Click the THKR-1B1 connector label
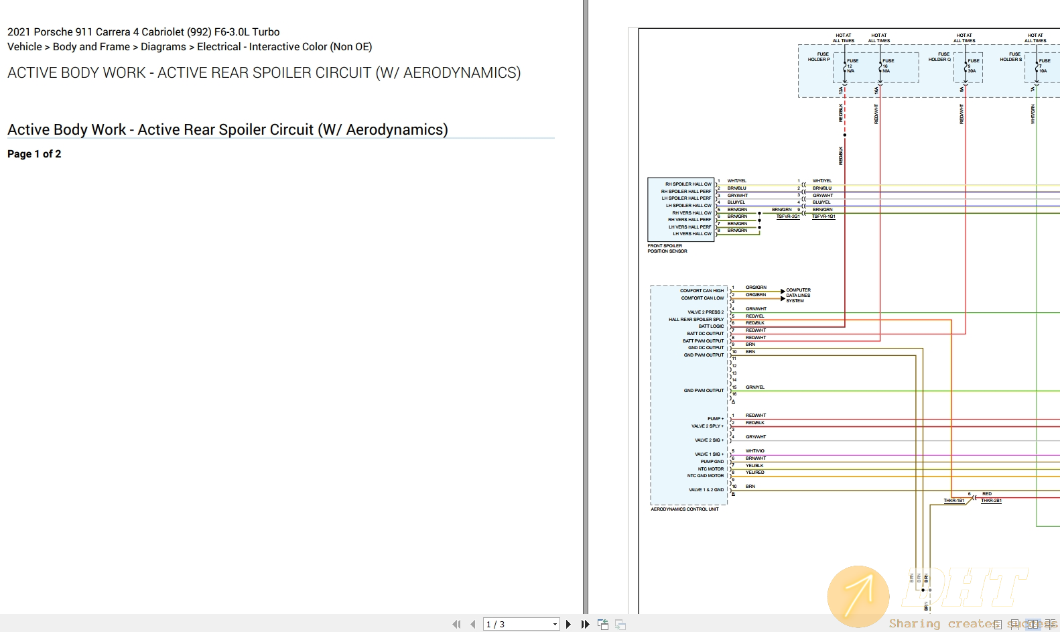 pyautogui.click(x=954, y=501)
